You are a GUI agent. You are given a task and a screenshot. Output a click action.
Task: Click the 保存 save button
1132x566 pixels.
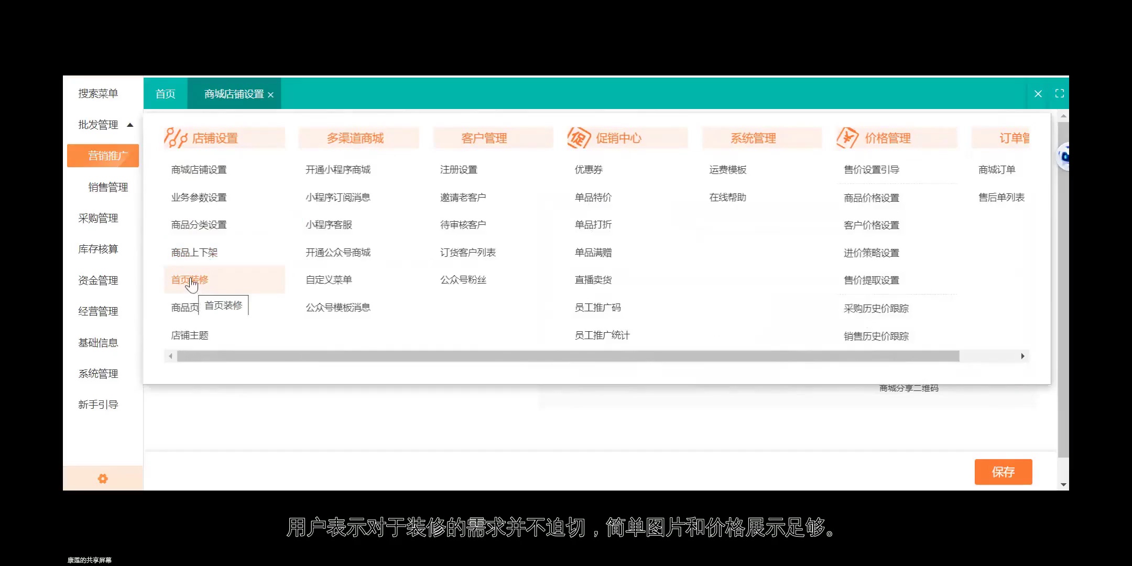1003,472
